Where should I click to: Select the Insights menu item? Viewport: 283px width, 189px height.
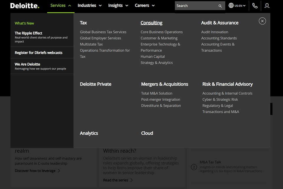[x=115, y=5]
